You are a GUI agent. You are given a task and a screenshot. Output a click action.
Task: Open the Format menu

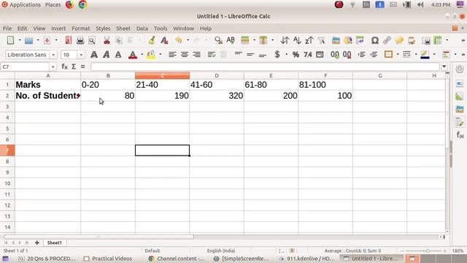81,28
